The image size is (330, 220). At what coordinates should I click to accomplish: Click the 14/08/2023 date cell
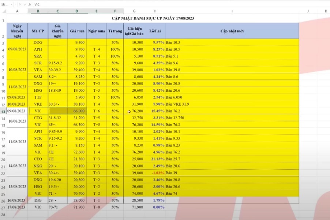[17, 166]
